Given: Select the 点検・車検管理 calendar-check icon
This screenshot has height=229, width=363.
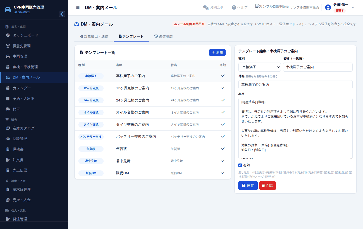Looking at the screenshot, I should click(x=8, y=67).
